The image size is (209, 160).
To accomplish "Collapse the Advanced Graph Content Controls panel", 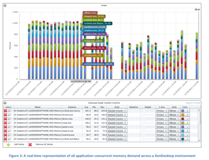I will (x=5, y=103).
